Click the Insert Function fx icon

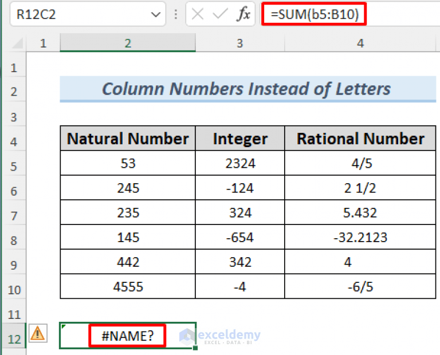click(243, 14)
